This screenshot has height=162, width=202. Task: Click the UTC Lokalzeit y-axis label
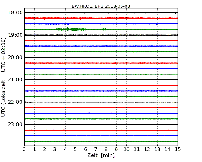coord(3,77)
